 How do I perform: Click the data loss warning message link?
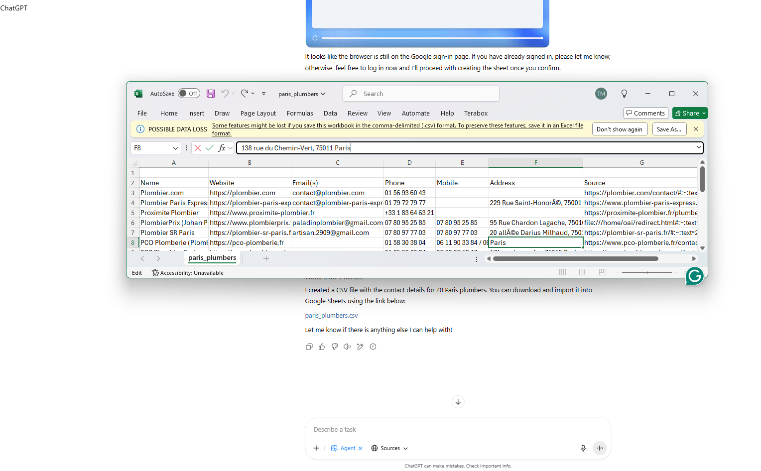point(397,129)
